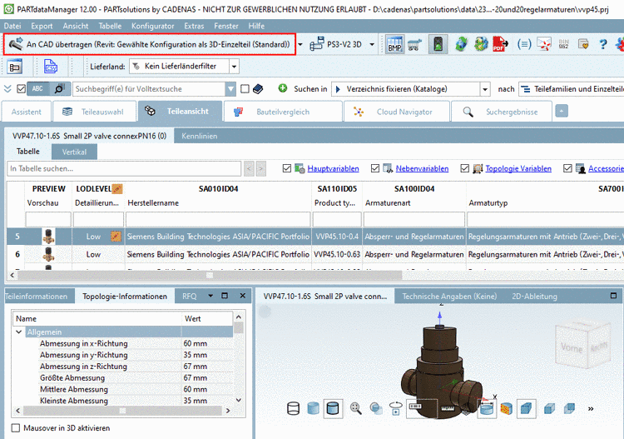The height and width of the screenshot is (439, 624).
Task: Open the Extras menu
Action: click(194, 26)
